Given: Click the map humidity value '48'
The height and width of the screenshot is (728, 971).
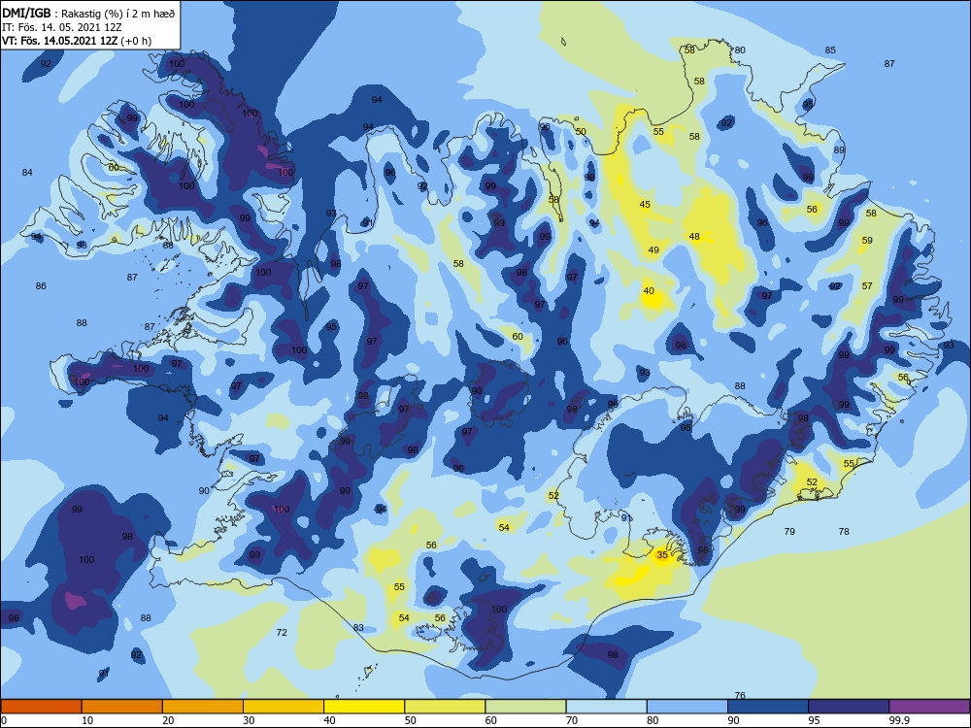Looking at the screenshot, I should (694, 237).
